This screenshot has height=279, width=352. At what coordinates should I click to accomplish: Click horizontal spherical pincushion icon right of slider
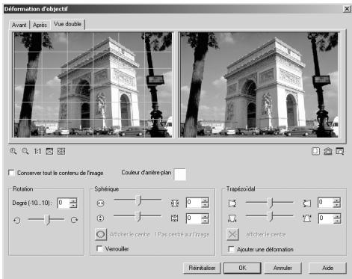point(175,203)
